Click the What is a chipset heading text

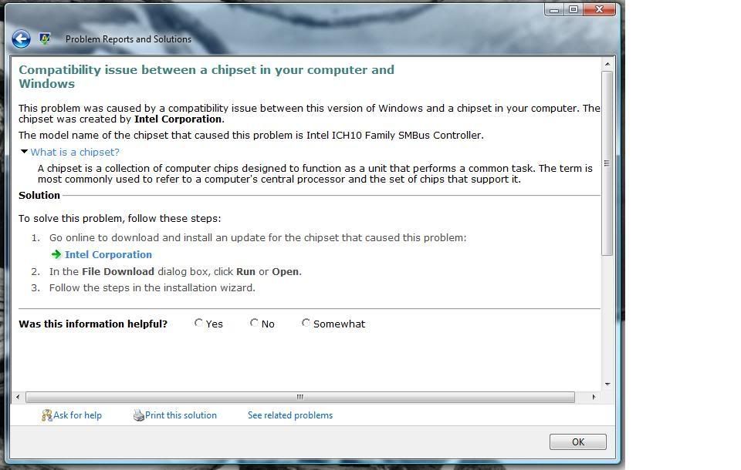(x=75, y=152)
